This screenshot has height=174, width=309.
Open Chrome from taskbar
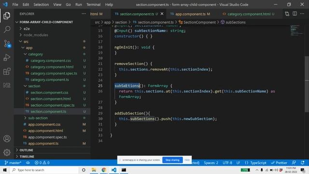[104, 170]
